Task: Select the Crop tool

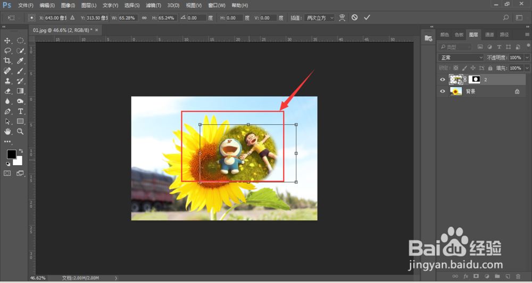Action: click(x=7, y=61)
